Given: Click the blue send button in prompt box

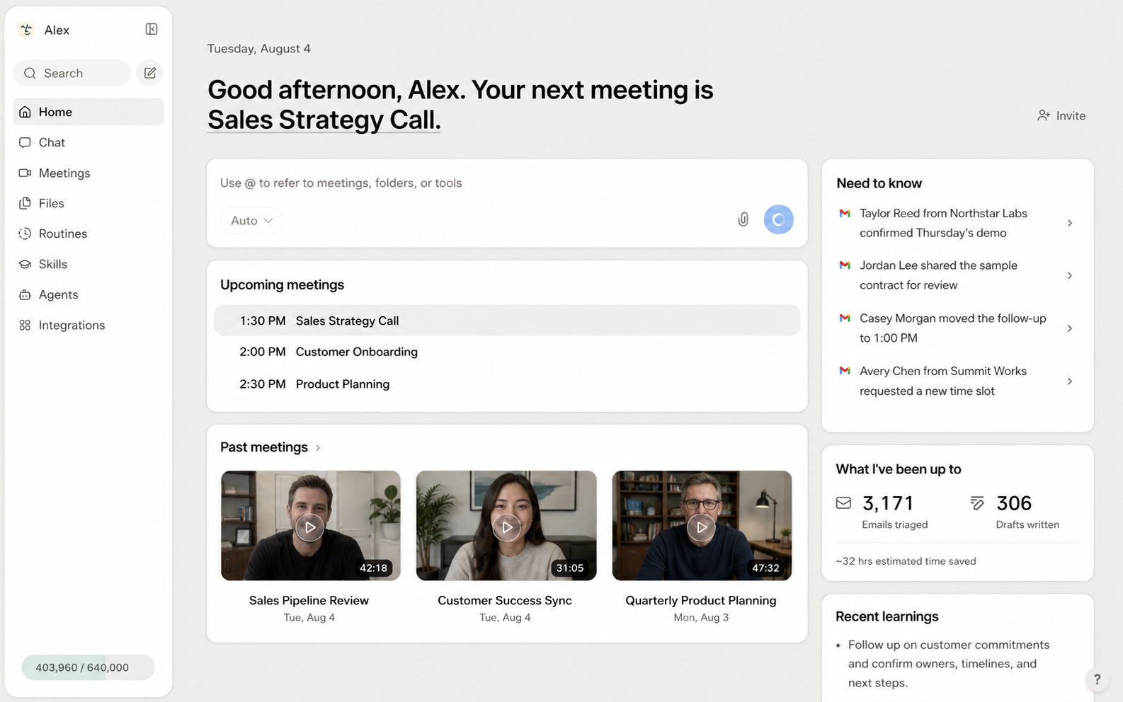Looking at the screenshot, I should tap(778, 219).
